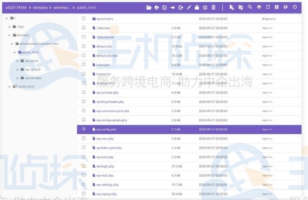Image resolution: width=308 pixels, height=200 pixels.
Task: Collapse the adventure domain folder arrow
Action: pos(12,44)
